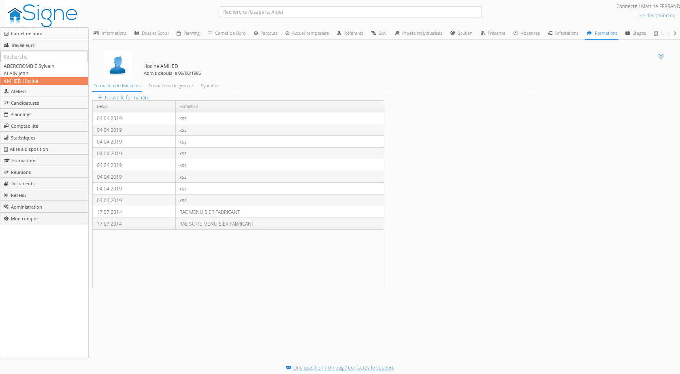Viewport: 680px width, 374px height.
Task: Click the Réunions sidebar icon
Action: [6, 172]
